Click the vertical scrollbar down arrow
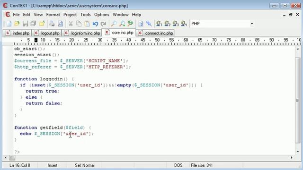Screen dimensions: 303x170 point(298,152)
